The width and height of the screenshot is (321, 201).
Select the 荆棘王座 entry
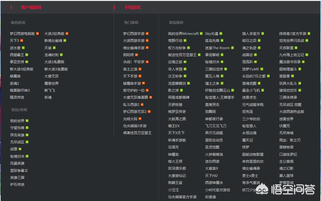(x=175, y=183)
